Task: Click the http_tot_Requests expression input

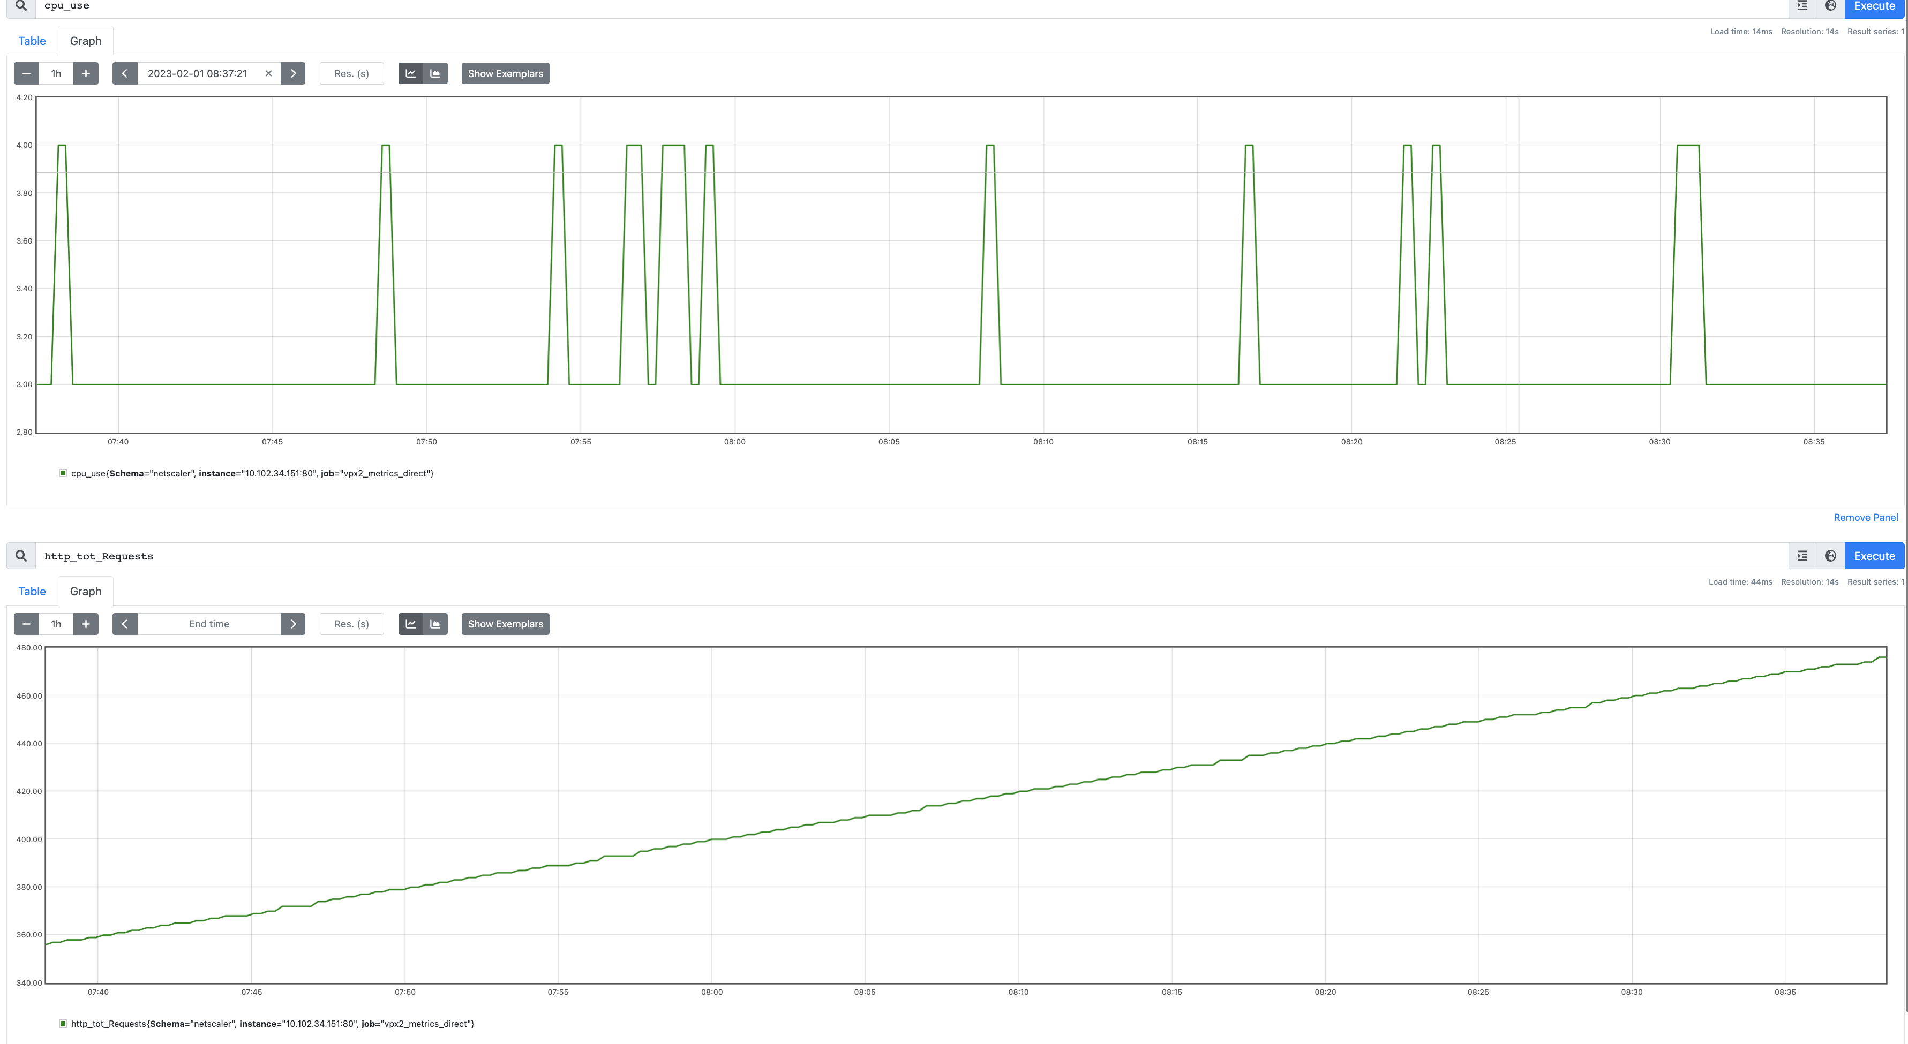Action: [x=912, y=556]
